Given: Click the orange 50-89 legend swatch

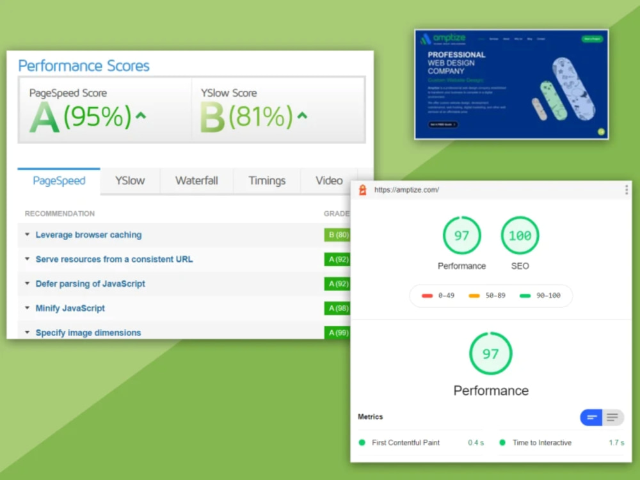Looking at the screenshot, I should 474,296.
